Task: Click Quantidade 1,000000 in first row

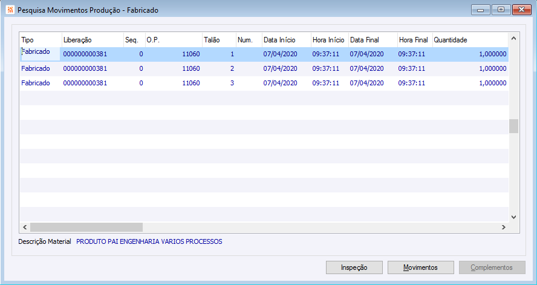Action: (x=493, y=54)
